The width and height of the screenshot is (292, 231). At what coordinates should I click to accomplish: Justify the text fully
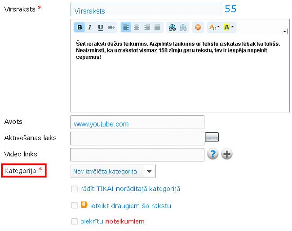click(157, 27)
